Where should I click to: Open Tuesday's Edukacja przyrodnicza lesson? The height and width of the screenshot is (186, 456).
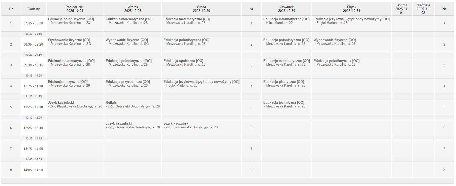[x=128, y=82]
